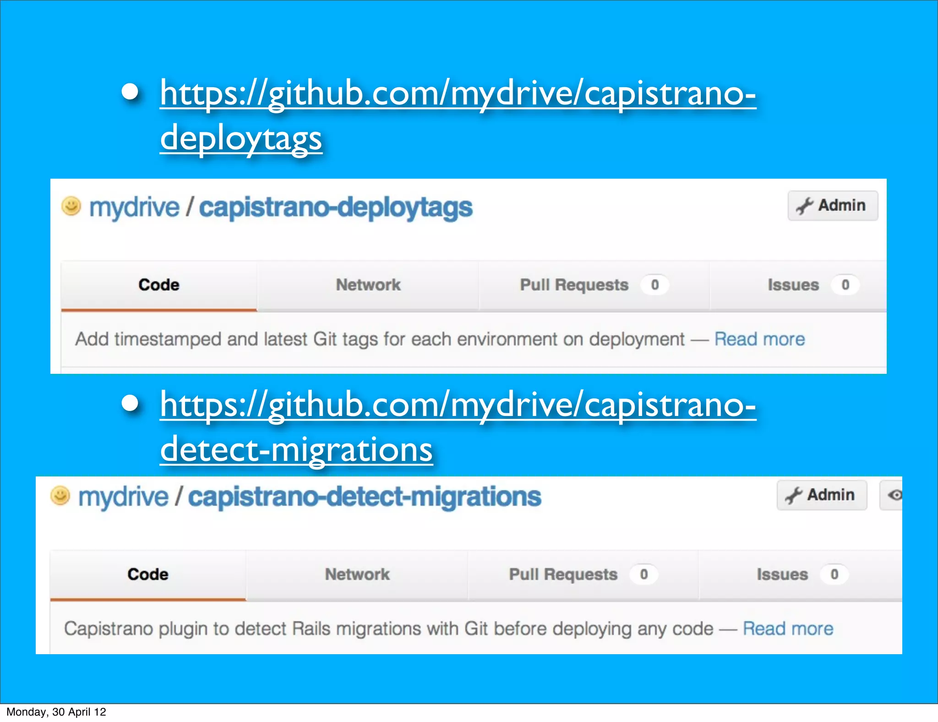Click the eye watch button on detect-migrations
Screen dimensions: 938x722
tap(891, 495)
